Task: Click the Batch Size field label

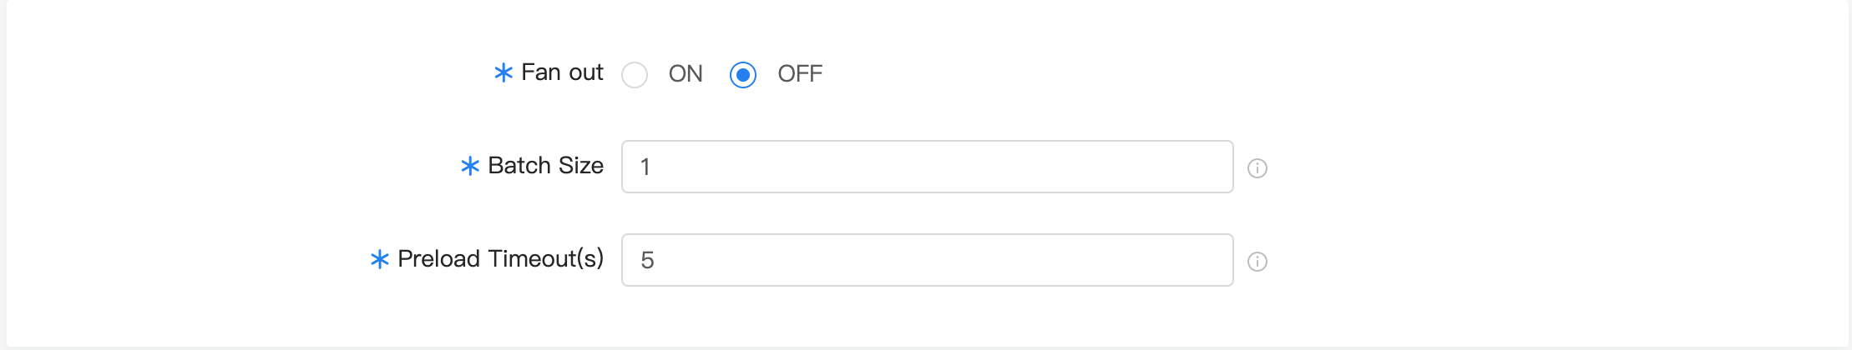Action: click(x=545, y=166)
